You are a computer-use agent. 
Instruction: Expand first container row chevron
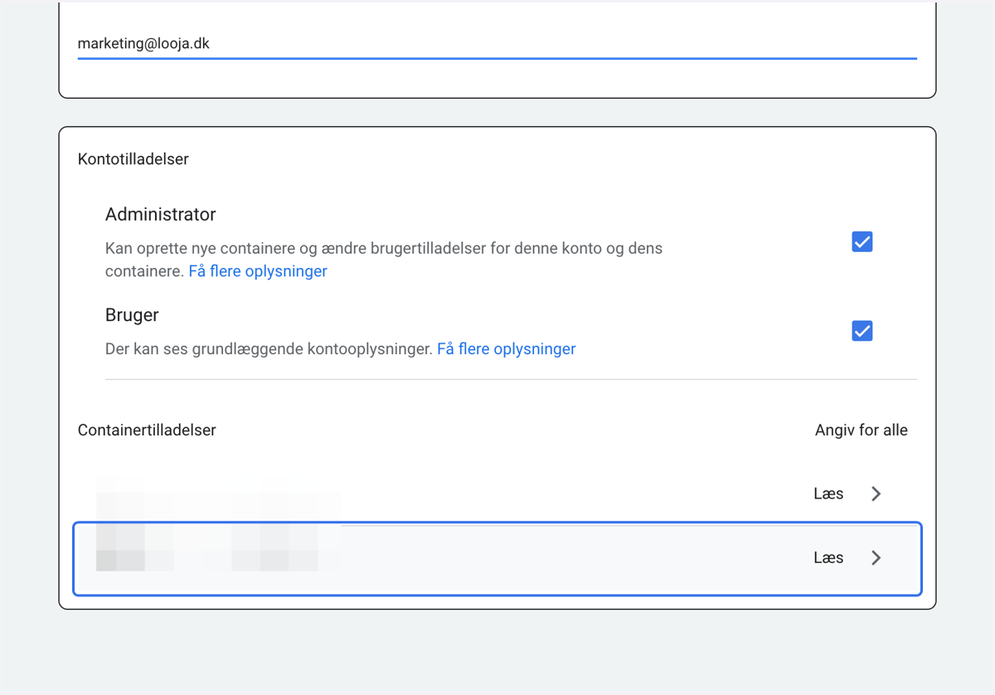pyautogui.click(x=876, y=494)
